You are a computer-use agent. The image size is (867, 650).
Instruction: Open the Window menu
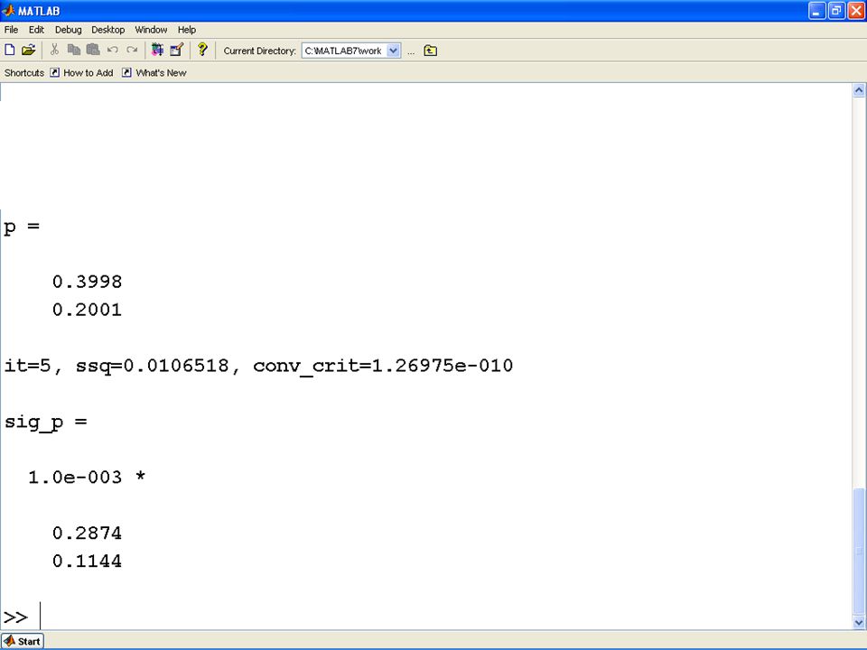151,30
